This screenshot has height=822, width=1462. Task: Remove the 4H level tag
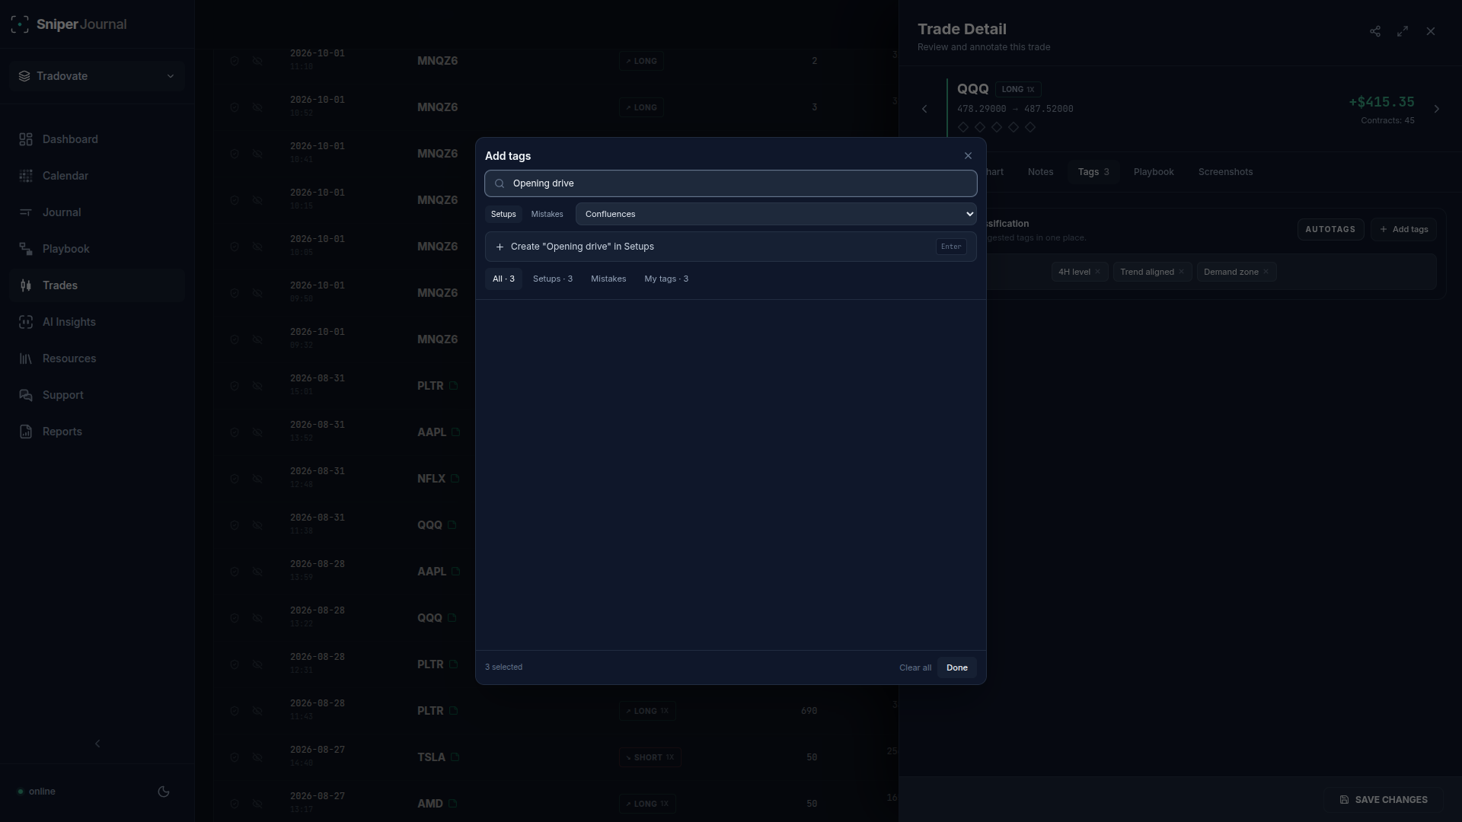[1097, 272]
